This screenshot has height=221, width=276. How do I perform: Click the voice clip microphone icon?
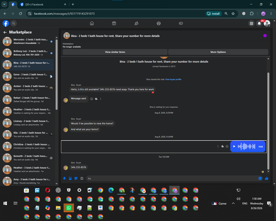click(x=65, y=178)
